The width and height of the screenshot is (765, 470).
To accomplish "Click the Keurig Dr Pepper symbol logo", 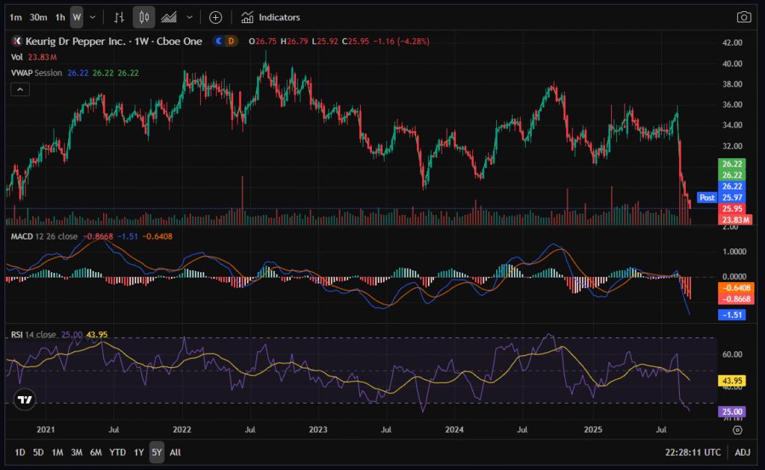I will (18, 42).
